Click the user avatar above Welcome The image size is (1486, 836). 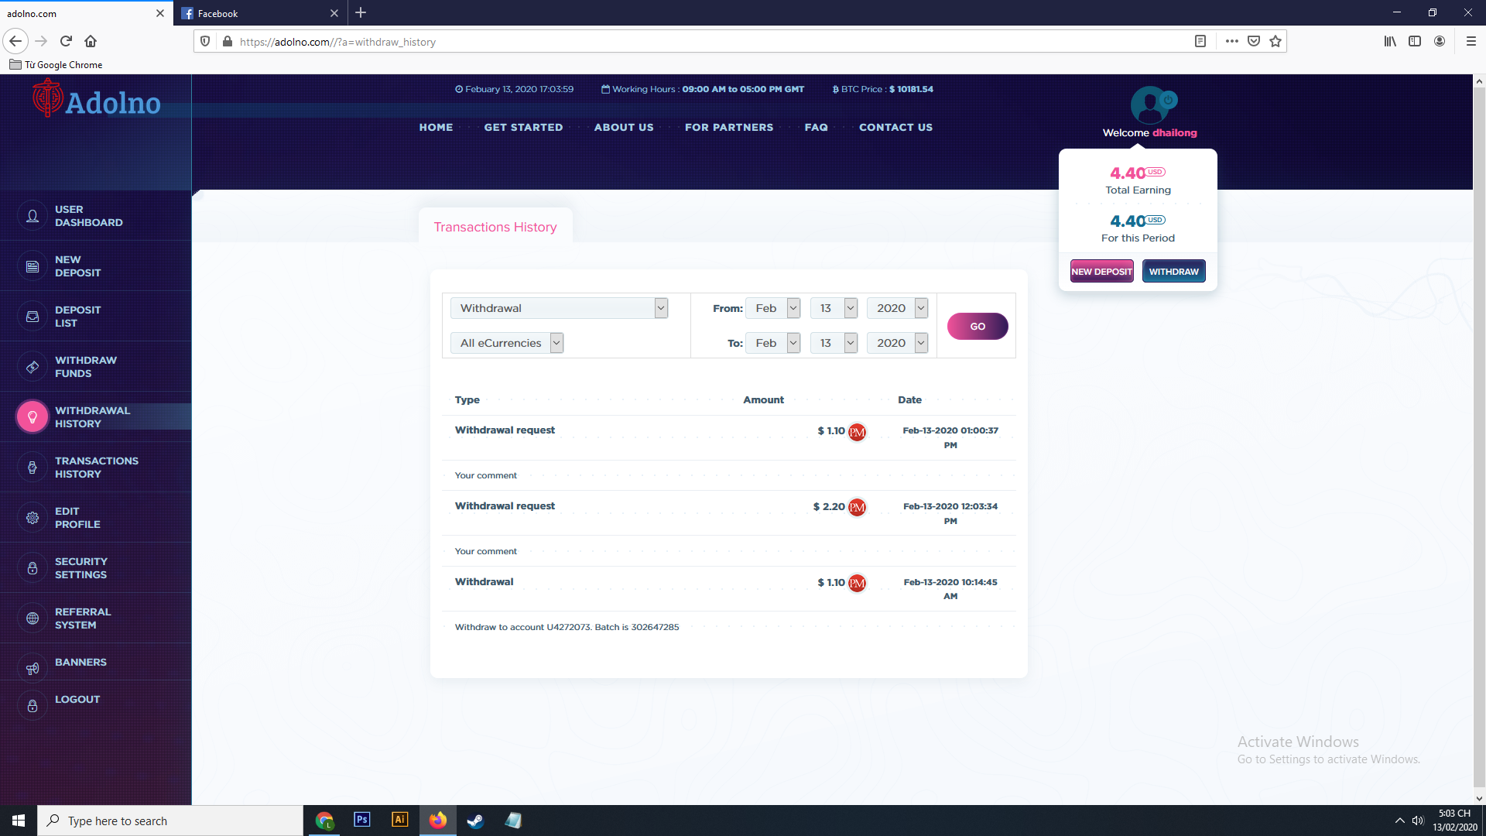click(1150, 105)
